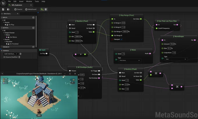The height and width of the screenshot is (119, 198).
Task: Collapse the INPUTS section
Action: coord(2,17)
